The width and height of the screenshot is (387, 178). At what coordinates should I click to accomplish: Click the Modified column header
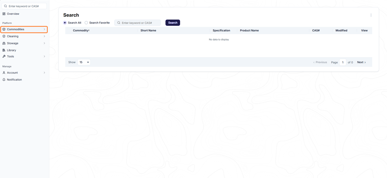tap(341, 31)
